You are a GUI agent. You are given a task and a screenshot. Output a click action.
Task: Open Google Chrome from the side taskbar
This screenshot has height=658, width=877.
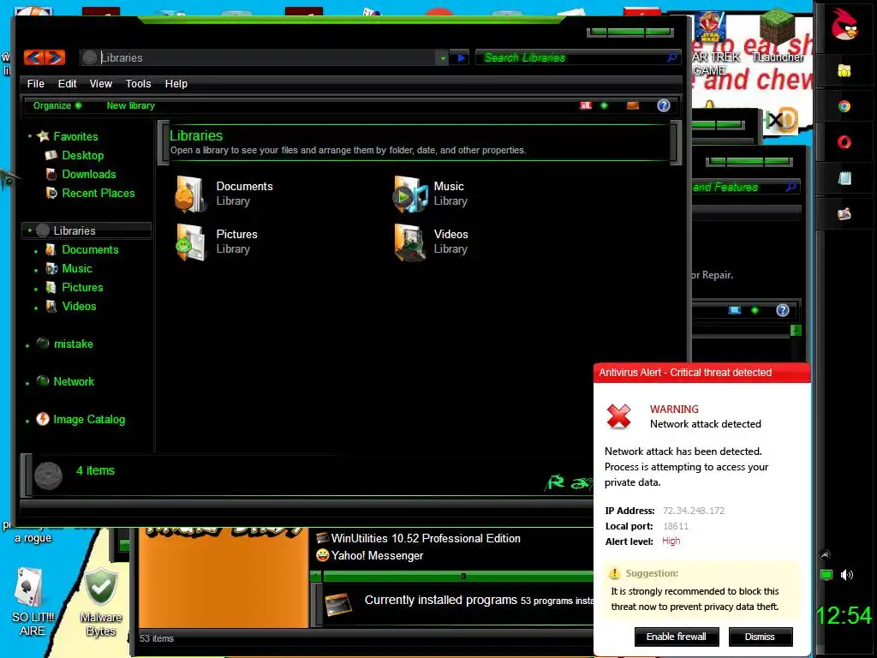[x=844, y=106]
